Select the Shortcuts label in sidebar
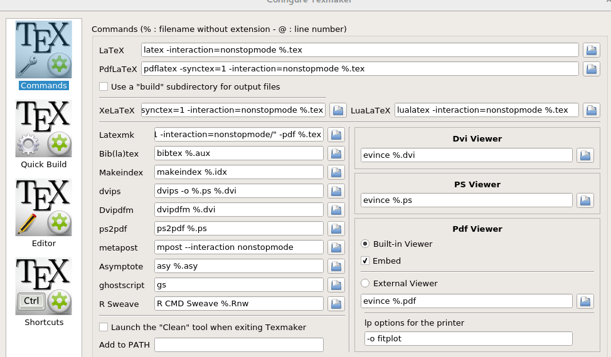The image size is (611, 357). 44,323
